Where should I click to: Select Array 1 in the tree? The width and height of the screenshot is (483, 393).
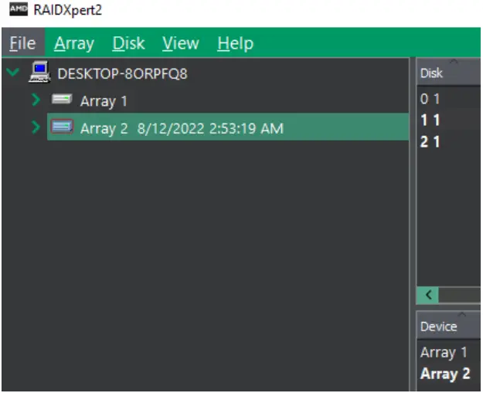coord(104,101)
